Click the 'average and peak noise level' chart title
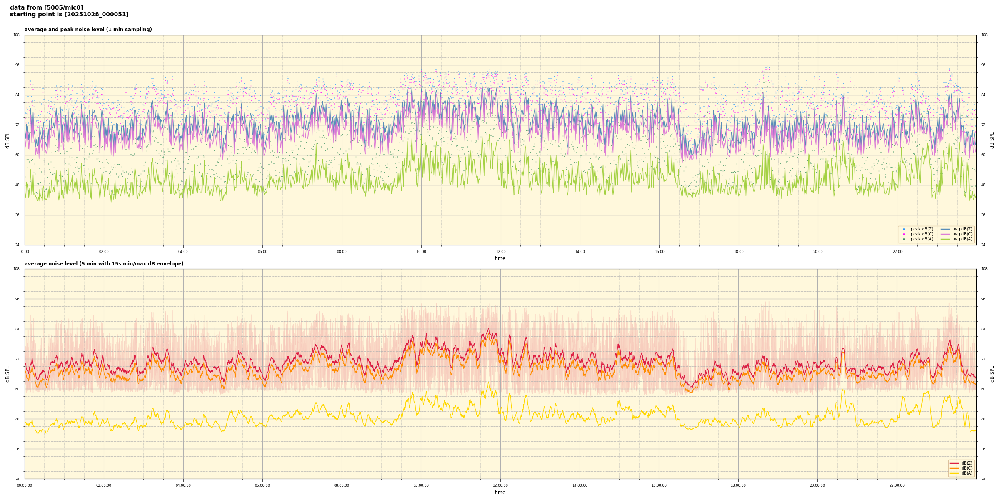 click(x=88, y=30)
